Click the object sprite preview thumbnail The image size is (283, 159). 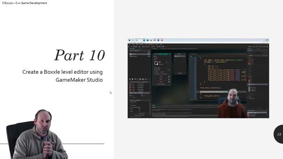coord(156,63)
